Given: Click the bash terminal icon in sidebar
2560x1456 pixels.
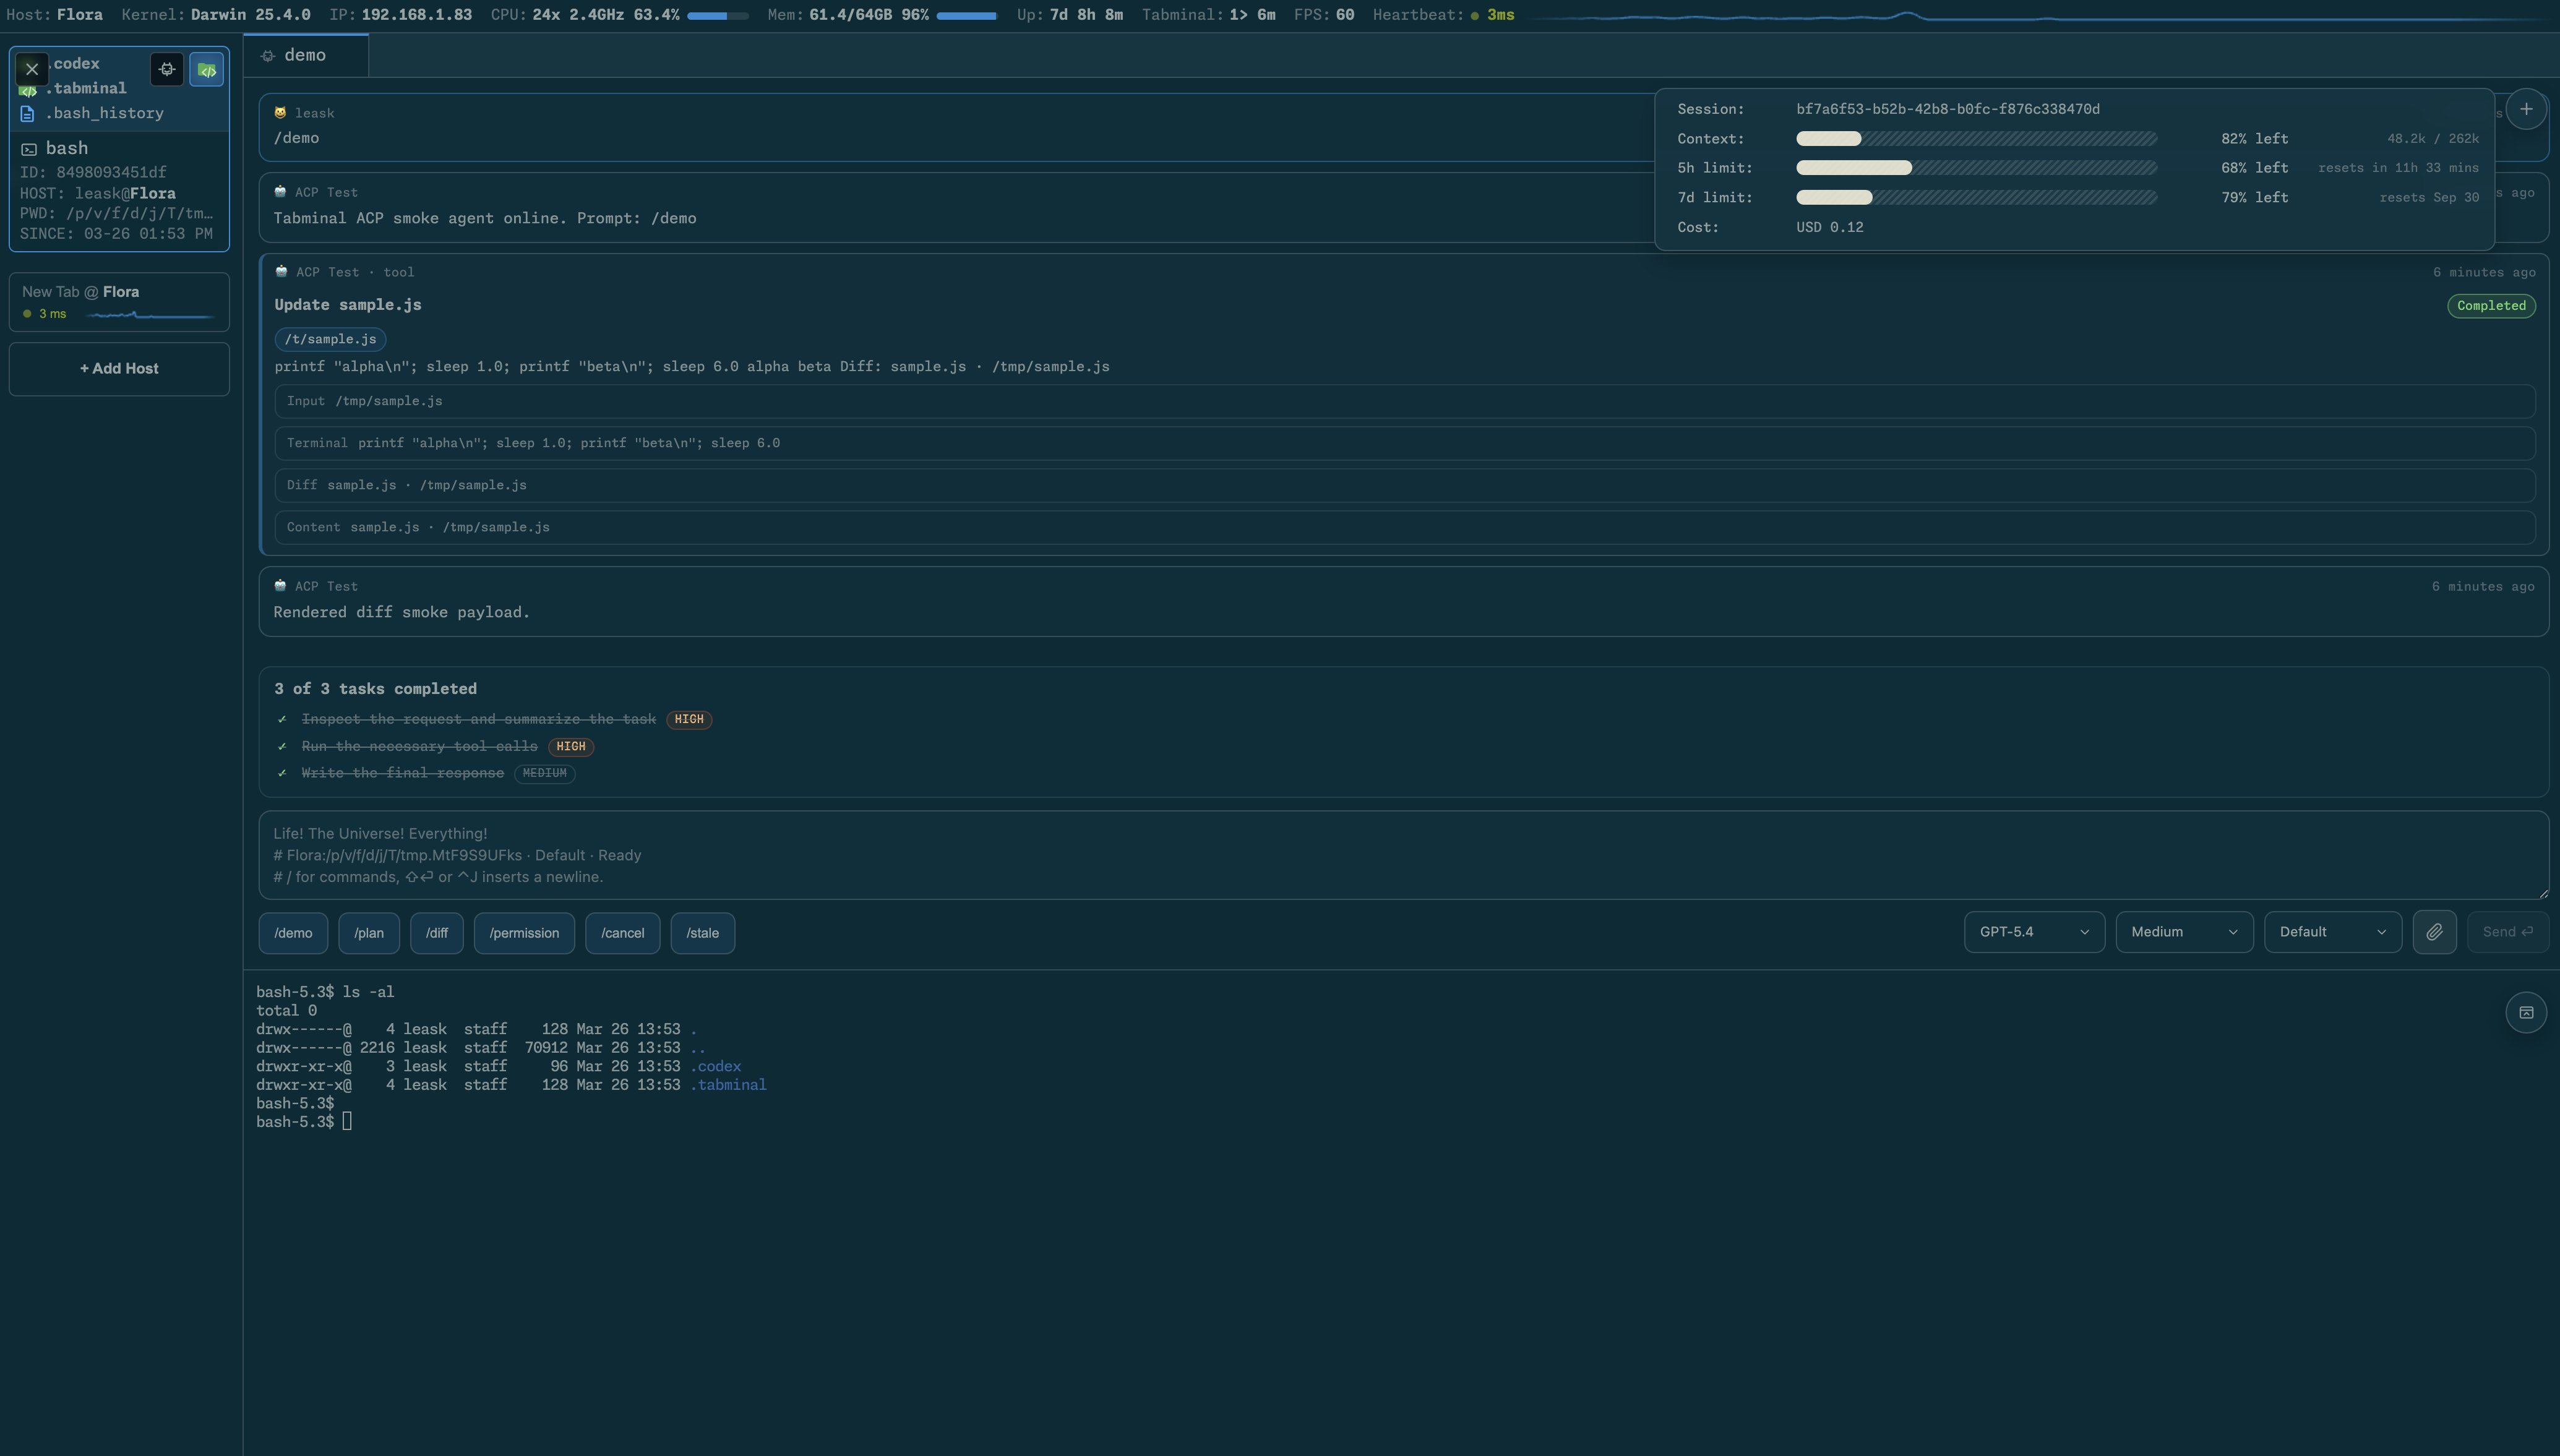Looking at the screenshot, I should (x=29, y=149).
